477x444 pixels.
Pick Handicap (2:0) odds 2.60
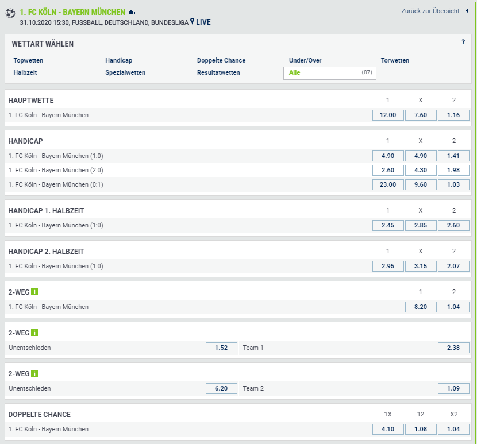pyautogui.click(x=388, y=170)
